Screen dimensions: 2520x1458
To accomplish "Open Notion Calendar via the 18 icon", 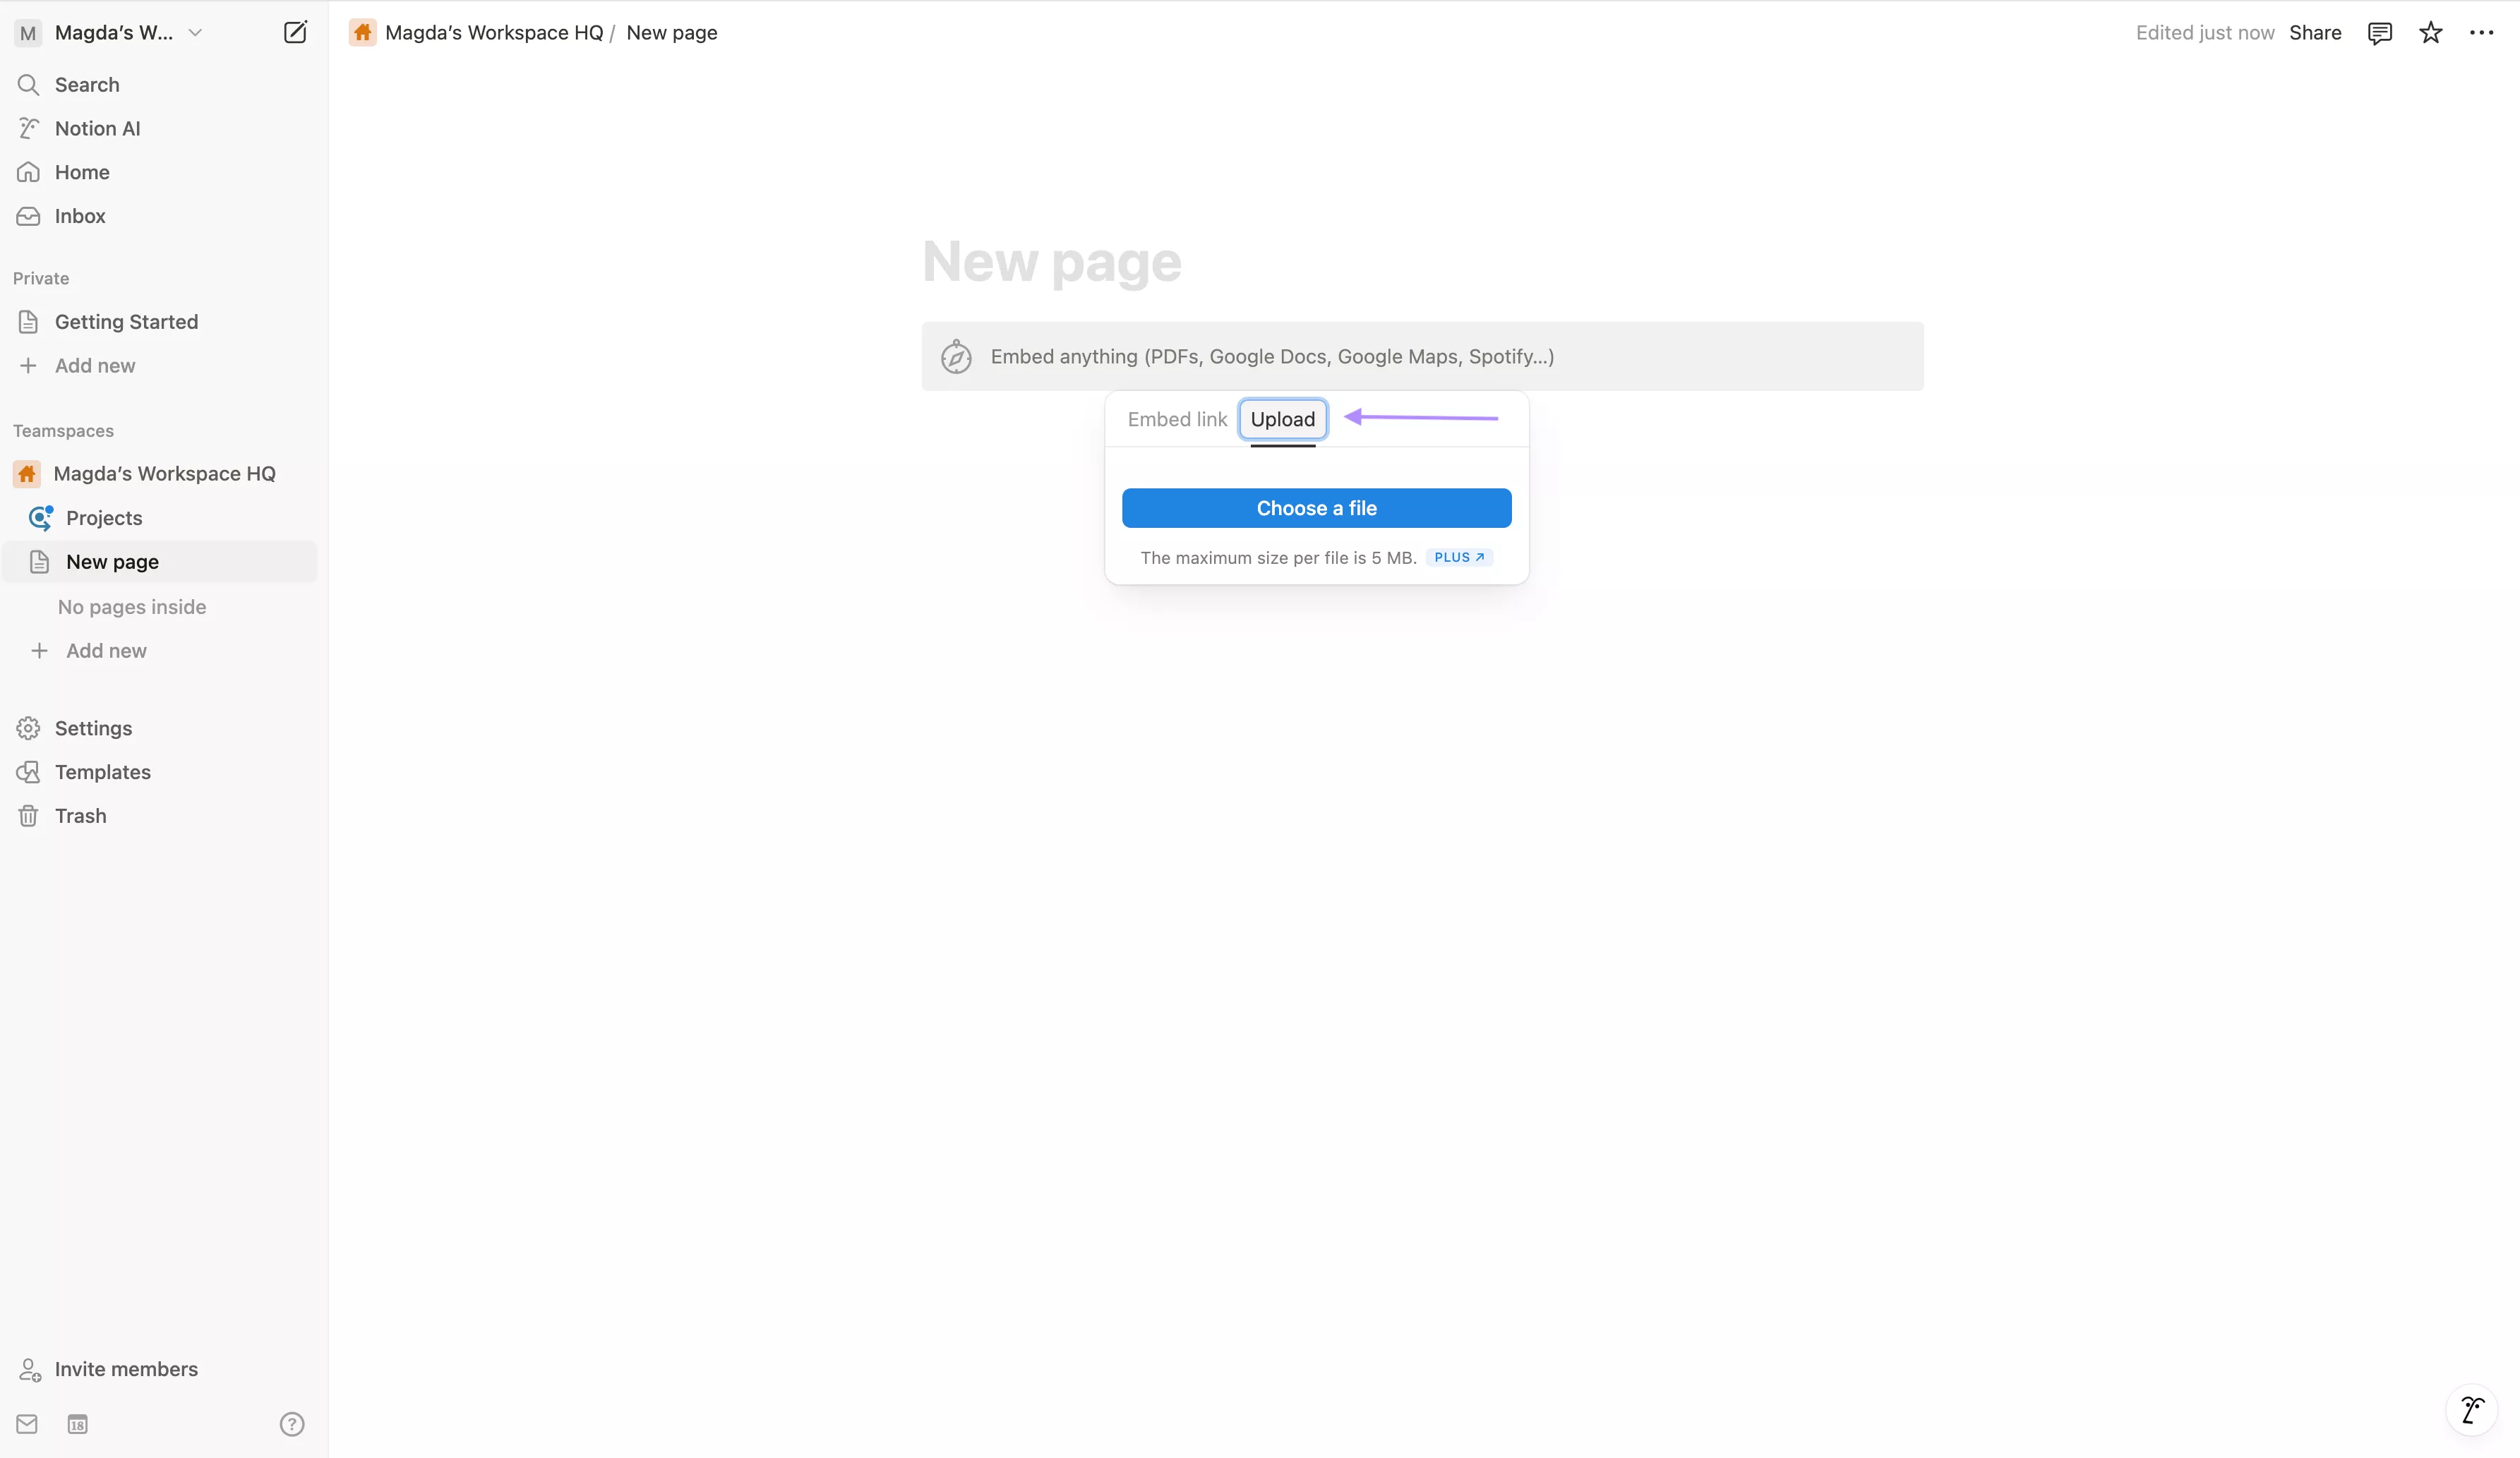I will [x=77, y=1423].
